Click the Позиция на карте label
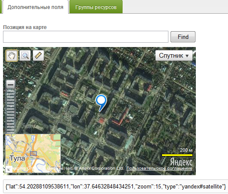228x194 pixels. pos(25,27)
